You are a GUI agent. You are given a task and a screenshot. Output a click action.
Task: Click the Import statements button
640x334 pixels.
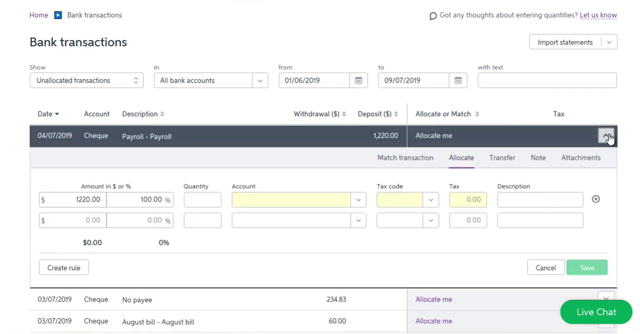[x=565, y=42]
